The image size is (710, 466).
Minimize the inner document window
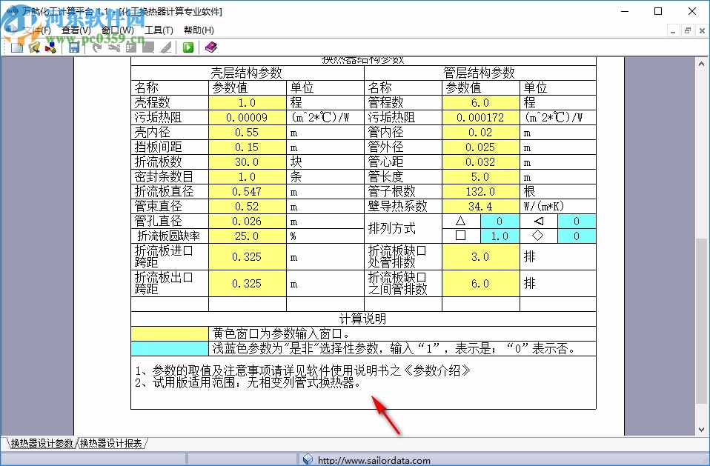[x=673, y=31]
